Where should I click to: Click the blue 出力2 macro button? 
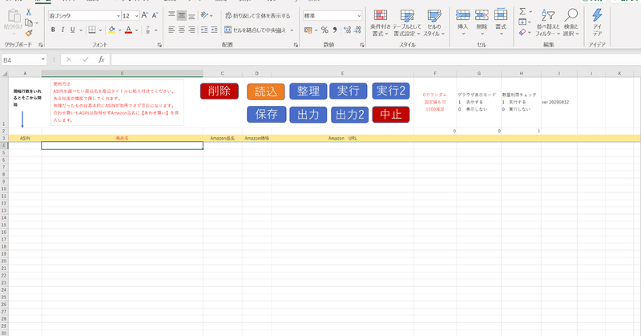pos(349,115)
